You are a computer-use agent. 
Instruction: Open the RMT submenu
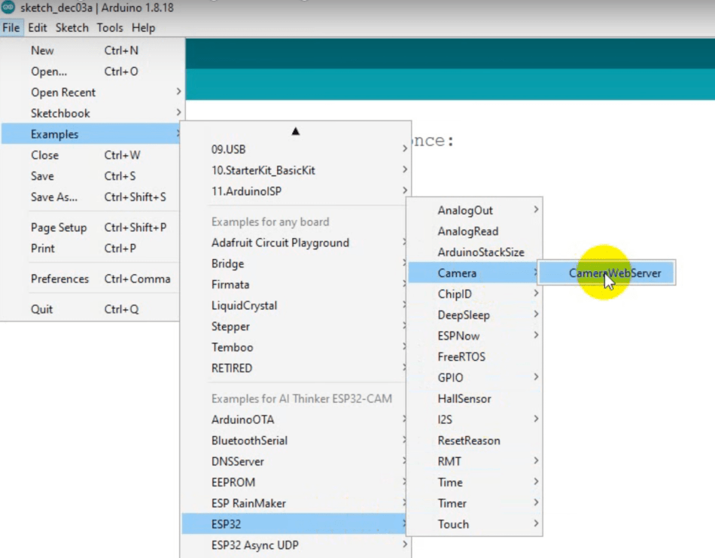click(x=474, y=462)
